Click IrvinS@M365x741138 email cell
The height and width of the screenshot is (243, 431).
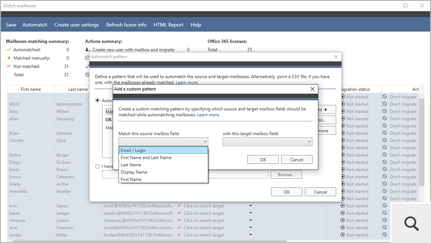click(138, 205)
